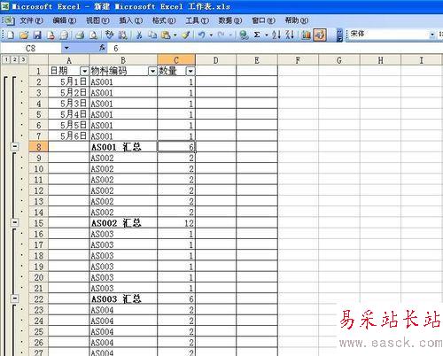Sort Ascending A-Z icon
This screenshot has width=443, height=356.
(x=276, y=35)
